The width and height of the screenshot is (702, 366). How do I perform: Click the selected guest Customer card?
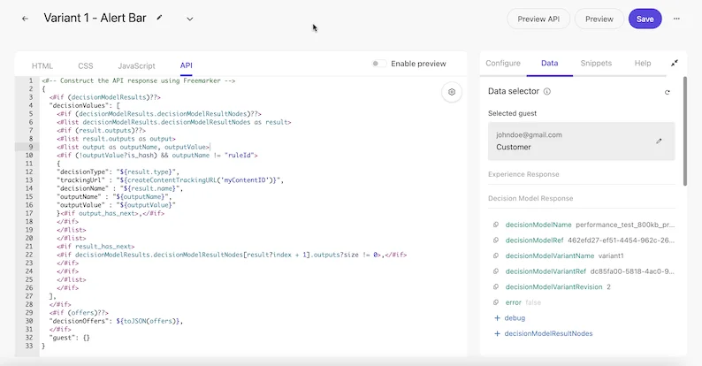coord(581,141)
